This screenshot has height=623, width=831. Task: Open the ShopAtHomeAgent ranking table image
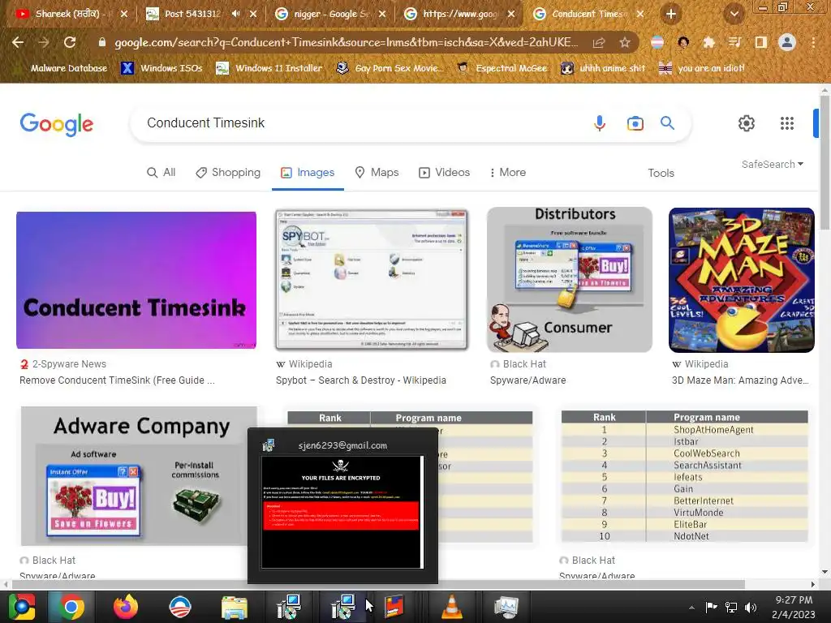pyautogui.click(x=685, y=476)
